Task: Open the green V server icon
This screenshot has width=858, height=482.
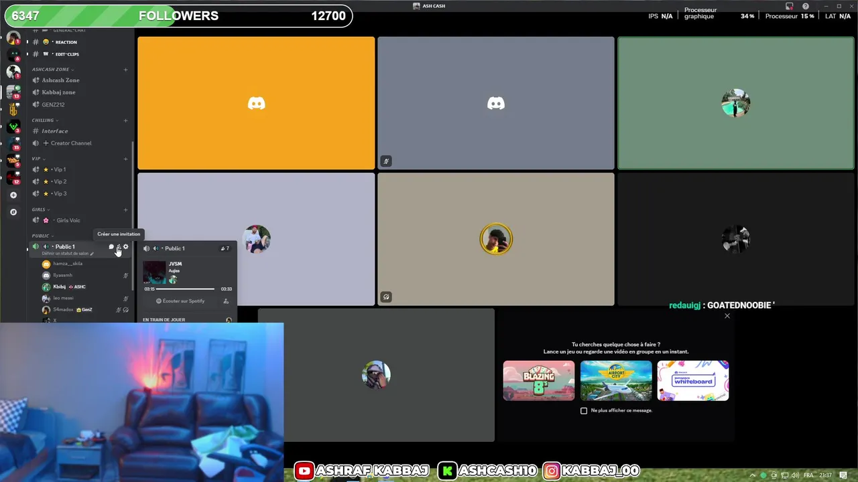Action: click(13, 125)
